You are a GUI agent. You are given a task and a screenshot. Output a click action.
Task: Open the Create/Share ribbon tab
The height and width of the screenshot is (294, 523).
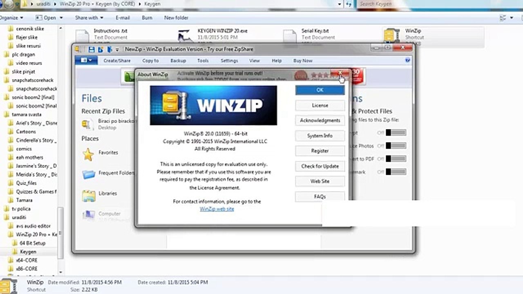pyautogui.click(x=117, y=60)
